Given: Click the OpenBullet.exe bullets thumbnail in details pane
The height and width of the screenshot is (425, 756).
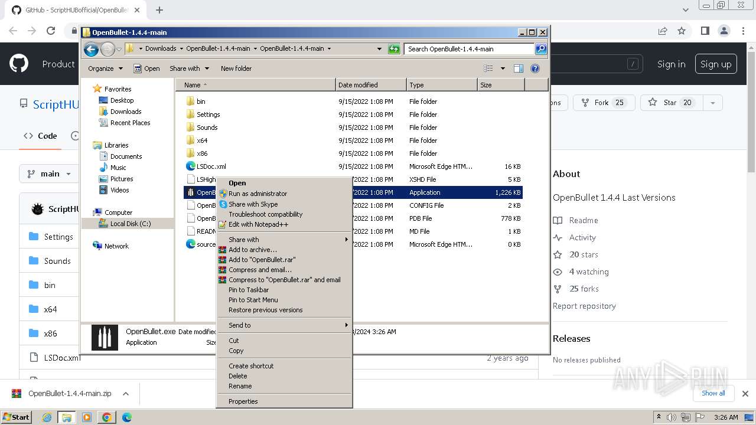Looking at the screenshot, I should pyautogui.click(x=105, y=337).
